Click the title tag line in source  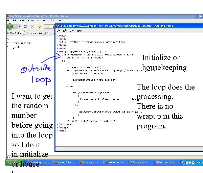(91, 42)
